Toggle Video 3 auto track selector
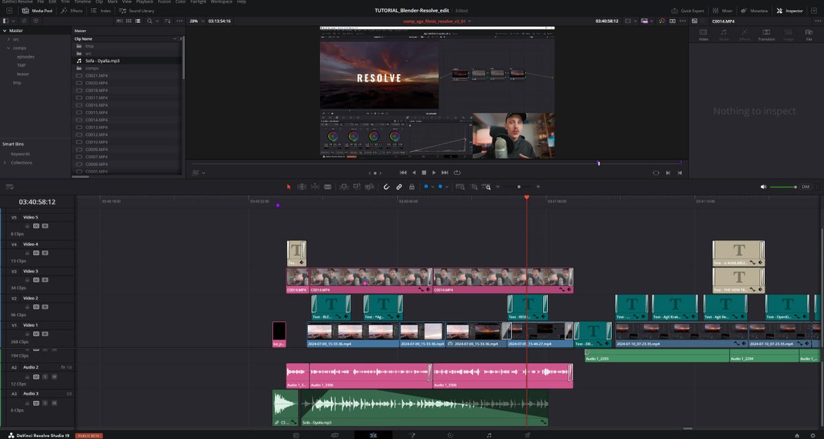 (36, 280)
